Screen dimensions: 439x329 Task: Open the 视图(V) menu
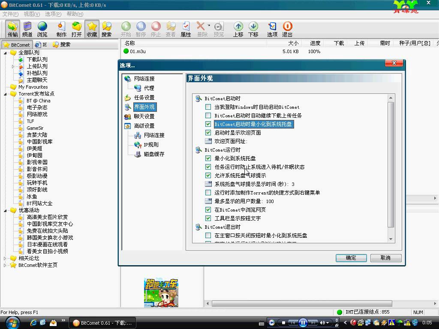[32, 14]
